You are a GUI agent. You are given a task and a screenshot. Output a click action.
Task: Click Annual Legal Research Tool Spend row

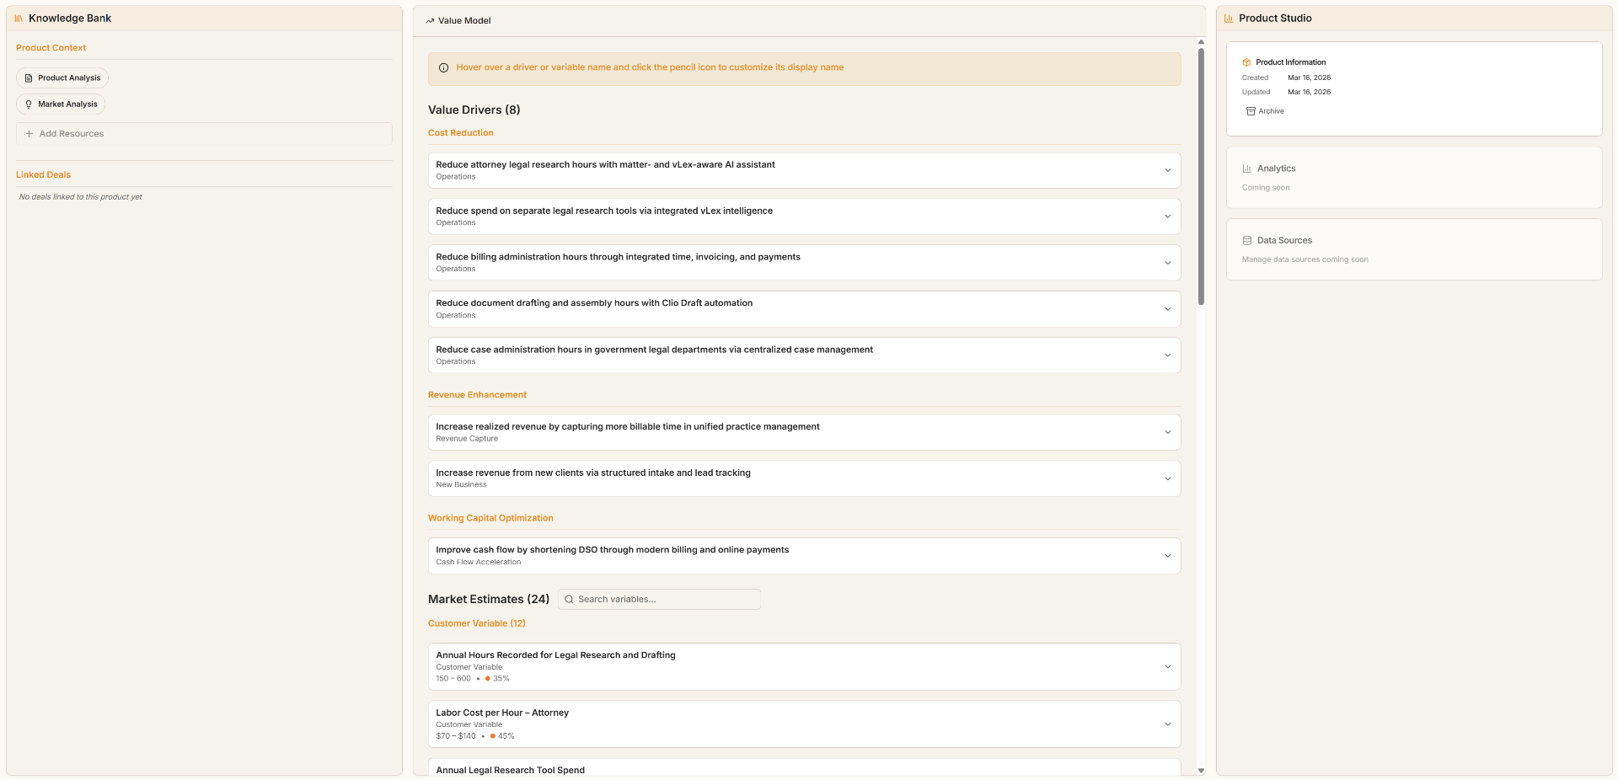805,768
